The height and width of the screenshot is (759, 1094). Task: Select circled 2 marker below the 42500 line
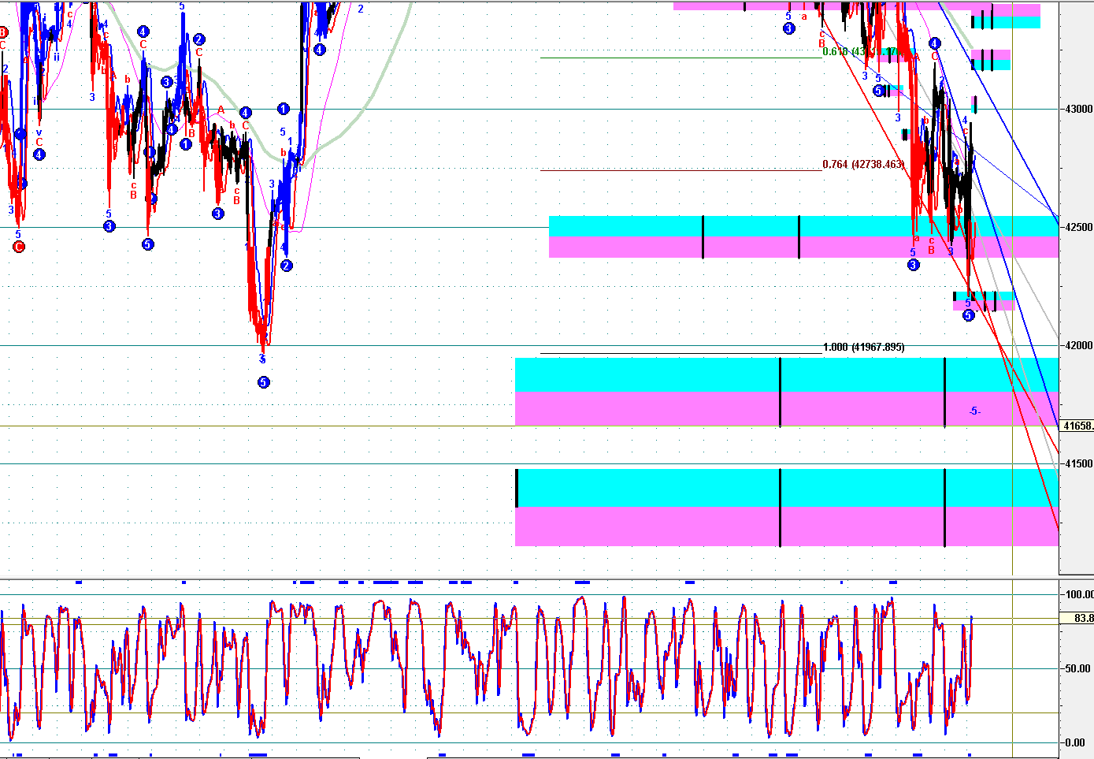point(287,266)
